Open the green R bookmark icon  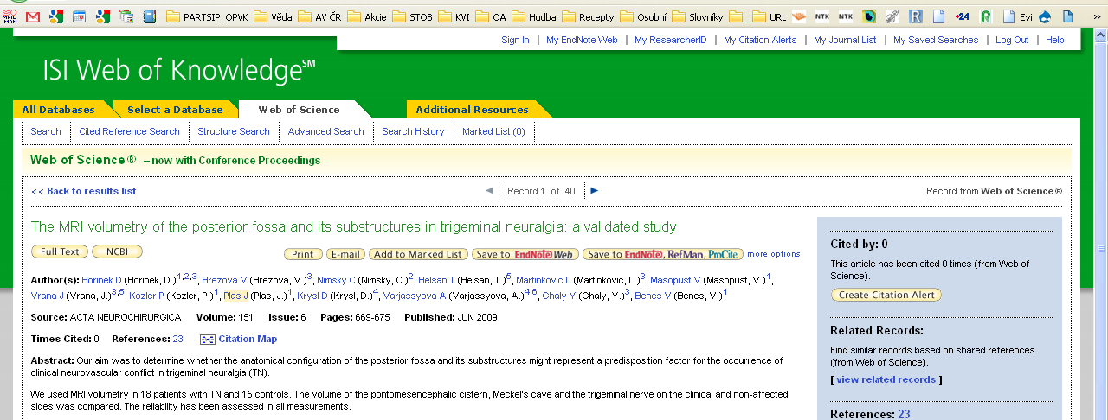tap(986, 16)
